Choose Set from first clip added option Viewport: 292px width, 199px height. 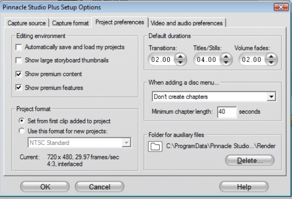point(22,121)
